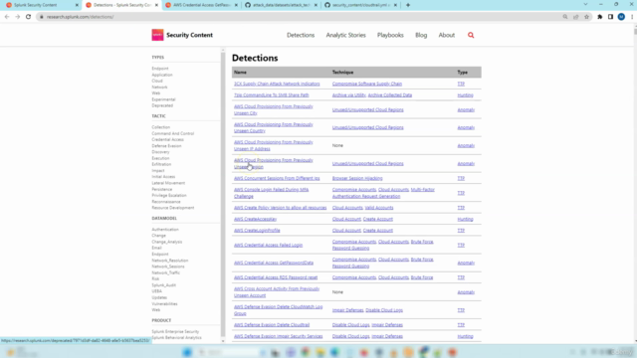Viewport: 637px width, 358px height.
Task: Close the Detections tab
Action: pos(156,5)
